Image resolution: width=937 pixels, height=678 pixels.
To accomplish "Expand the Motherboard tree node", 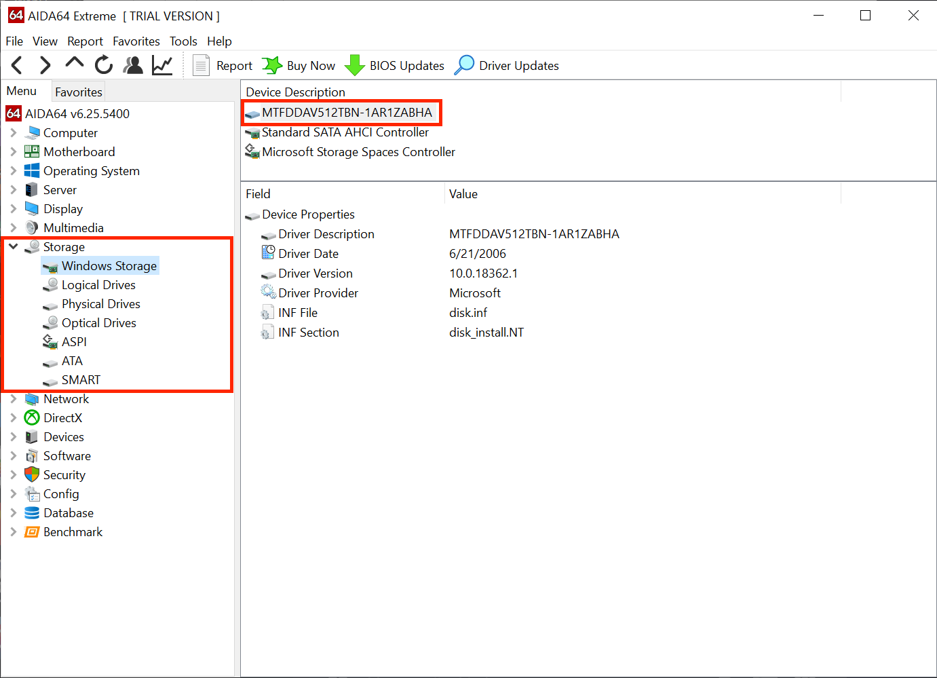I will click(13, 152).
